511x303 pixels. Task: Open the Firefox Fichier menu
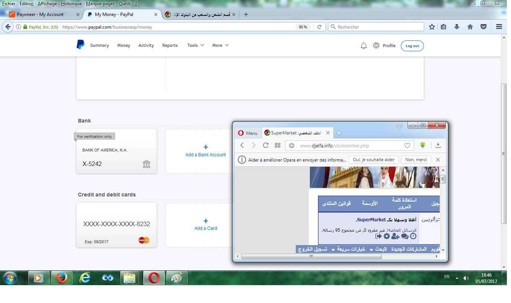9,4
